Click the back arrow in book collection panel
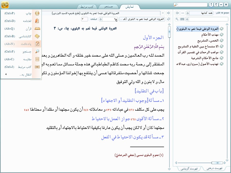 tap(177, 13)
